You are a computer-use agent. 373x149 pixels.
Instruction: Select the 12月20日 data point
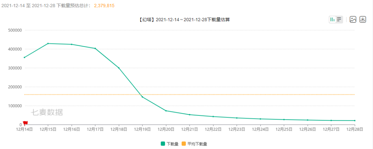166,111
